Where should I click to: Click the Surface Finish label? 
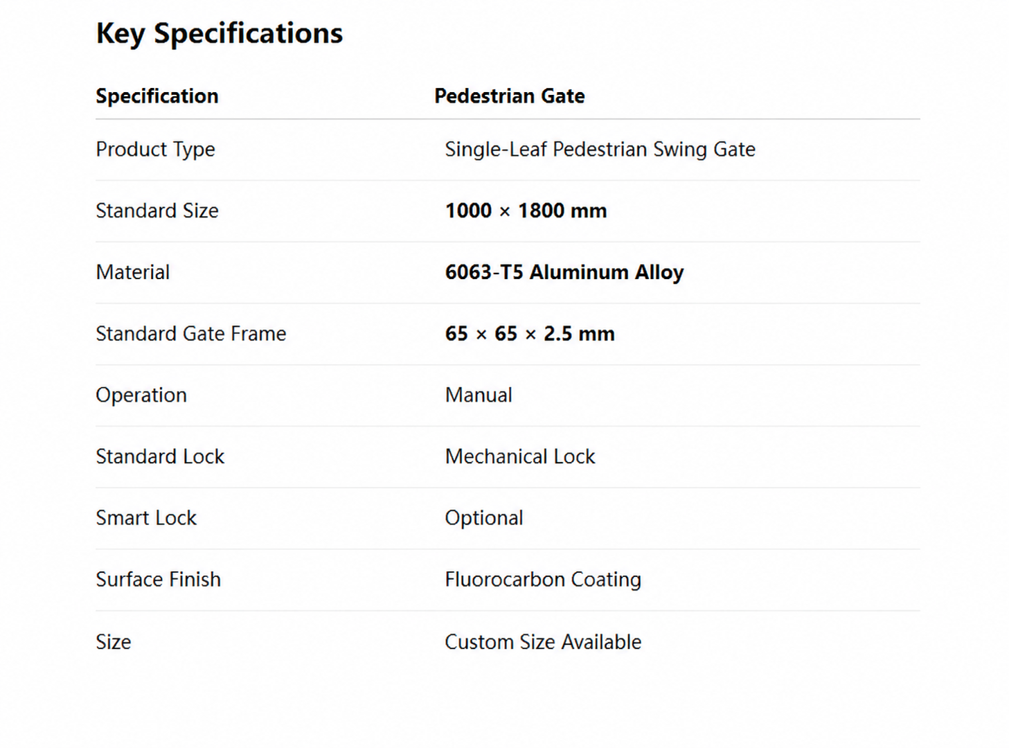tap(159, 580)
